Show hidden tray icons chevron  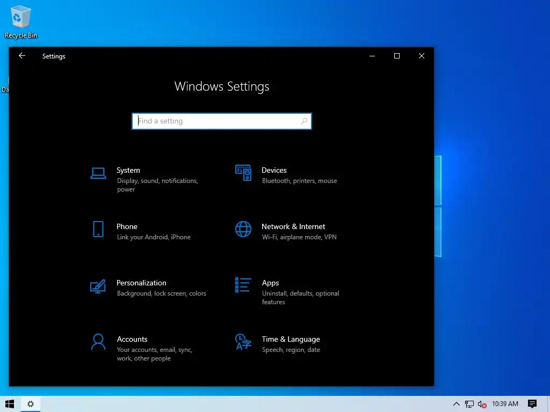tap(456, 404)
